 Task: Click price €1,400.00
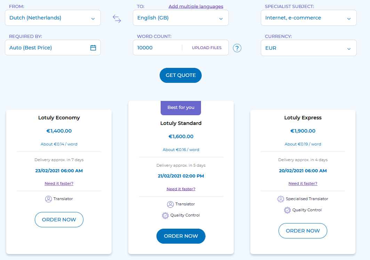[x=59, y=131]
